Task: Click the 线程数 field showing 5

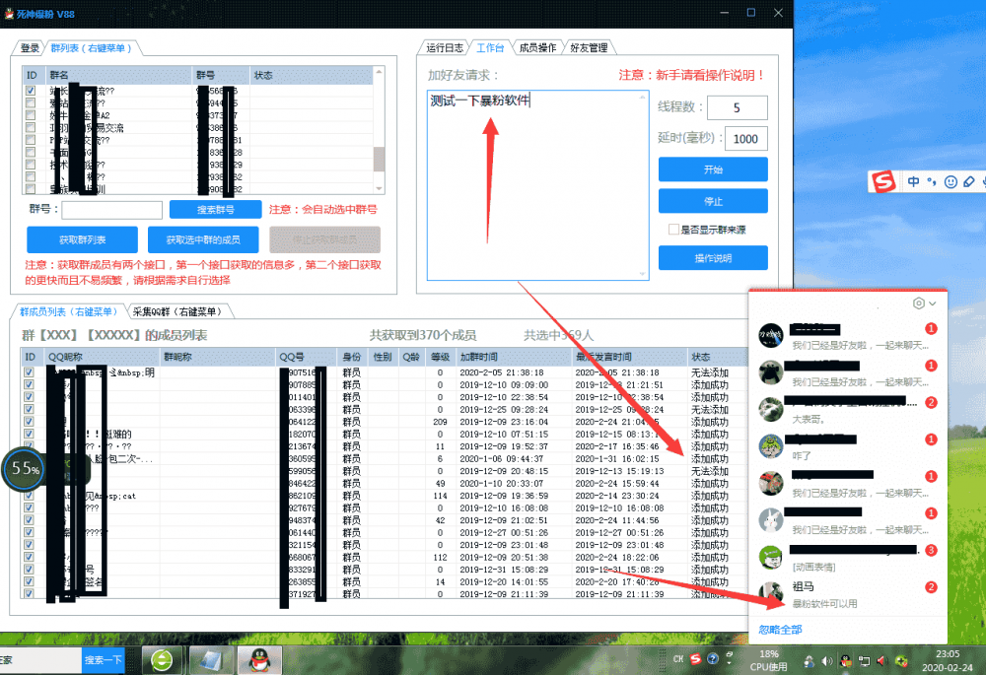Action: coord(737,107)
